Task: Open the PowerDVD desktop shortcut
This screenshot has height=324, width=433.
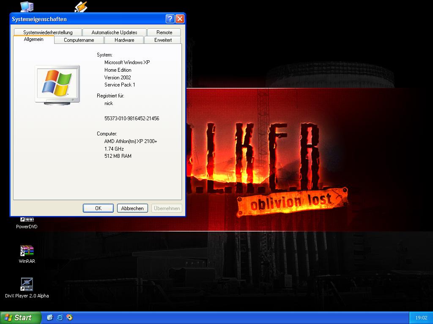Action: click(27, 224)
